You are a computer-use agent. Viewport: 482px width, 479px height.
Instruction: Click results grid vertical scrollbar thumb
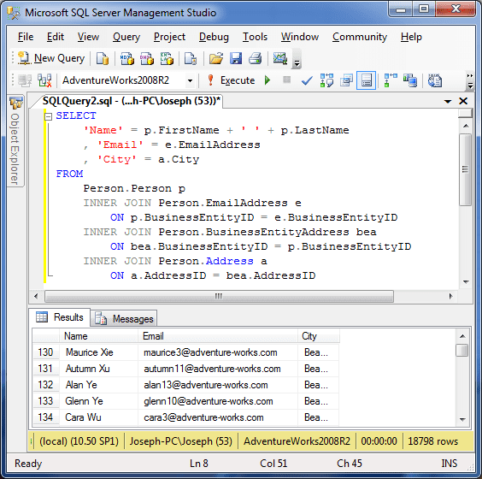tap(462, 351)
